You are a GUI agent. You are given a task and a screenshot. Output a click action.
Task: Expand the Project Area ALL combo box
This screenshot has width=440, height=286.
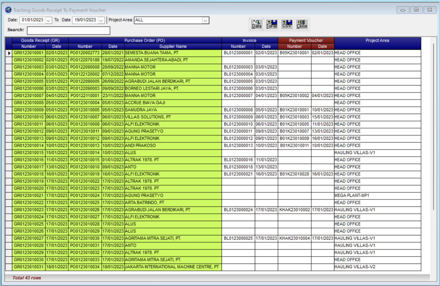pyautogui.click(x=205, y=20)
